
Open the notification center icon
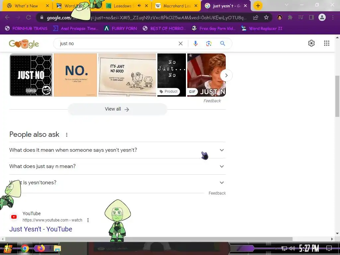click(329, 248)
